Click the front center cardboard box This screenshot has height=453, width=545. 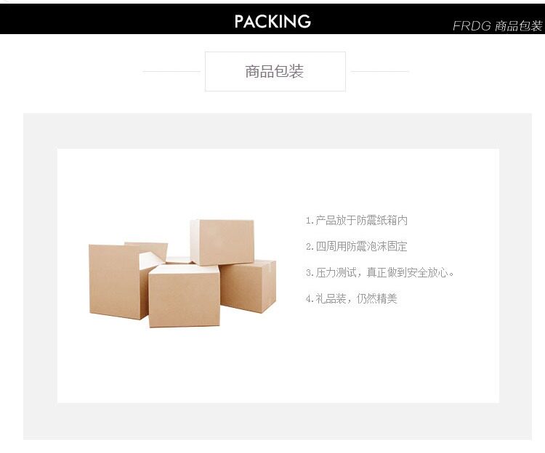[x=184, y=295]
